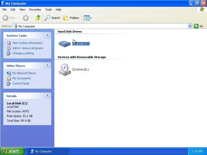Screen dimensions: 207x155
Task: Click the Local Disk (C:) label
Action: tap(81, 44)
